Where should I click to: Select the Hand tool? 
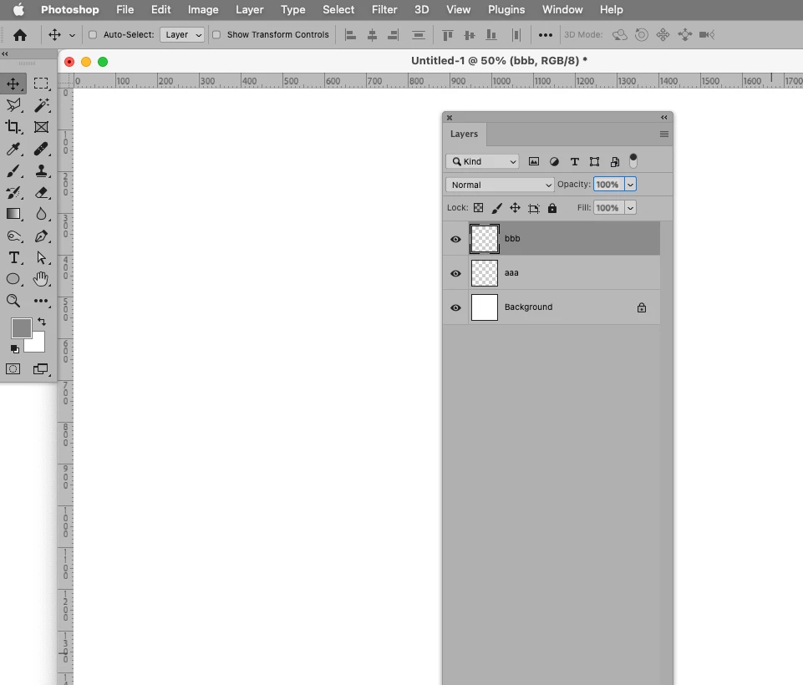coord(41,279)
